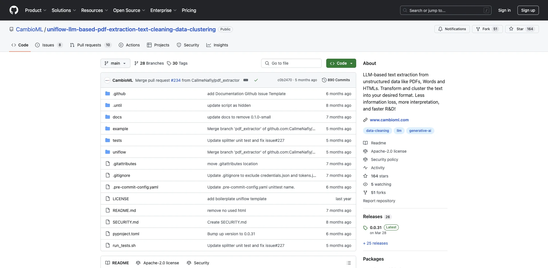The height and width of the screenshot is (268, 548).
Task: Open the Enterprise dropdown menu
Action: 164,10
